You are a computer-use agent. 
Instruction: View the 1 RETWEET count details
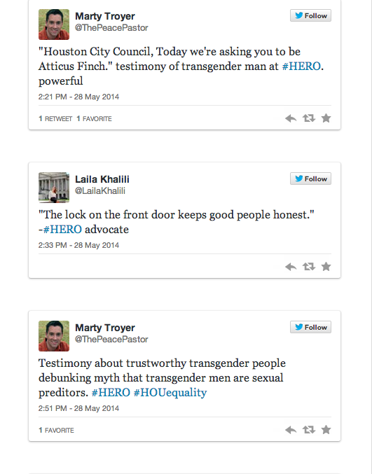point(55,119)
